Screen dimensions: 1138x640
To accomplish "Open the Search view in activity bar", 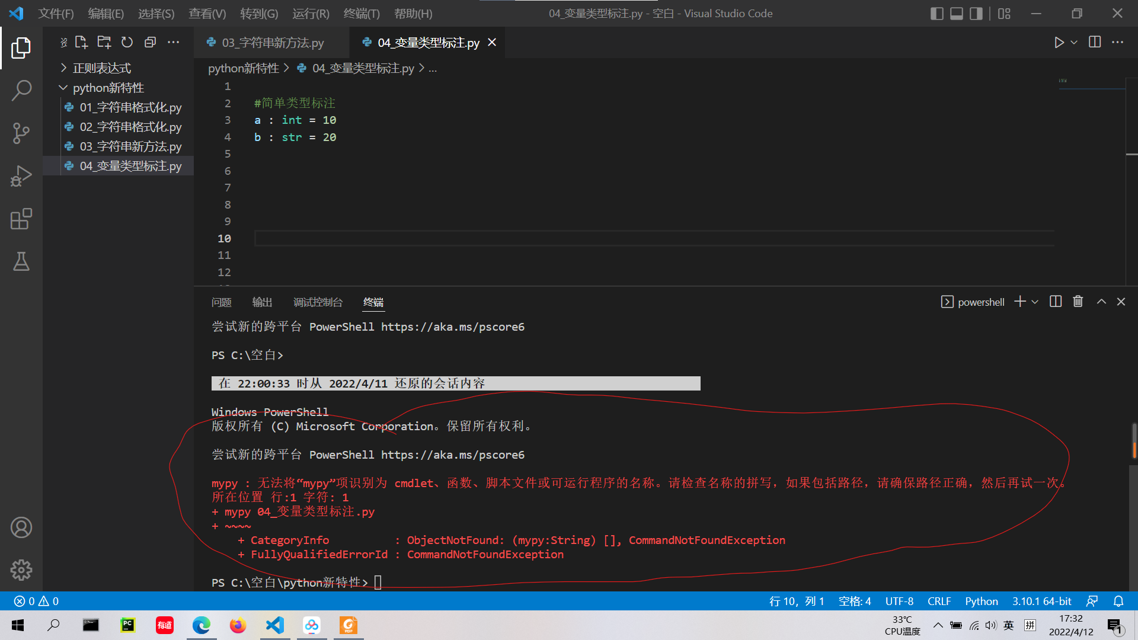I will tap(21, 91).
